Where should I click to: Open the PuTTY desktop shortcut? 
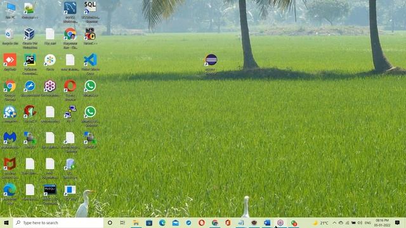[x=70, y=114]
